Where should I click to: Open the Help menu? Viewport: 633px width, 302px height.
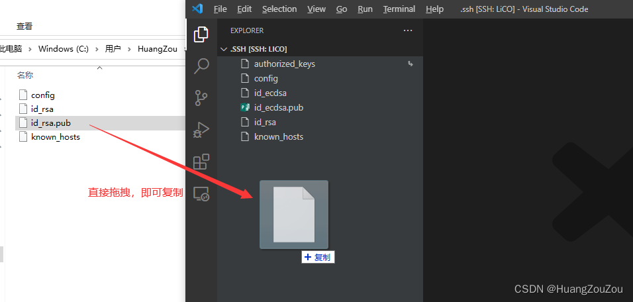[434, 9]
